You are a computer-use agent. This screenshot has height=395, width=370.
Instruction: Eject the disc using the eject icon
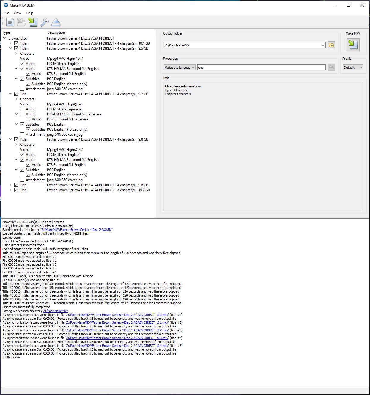(x=56, y=22)
